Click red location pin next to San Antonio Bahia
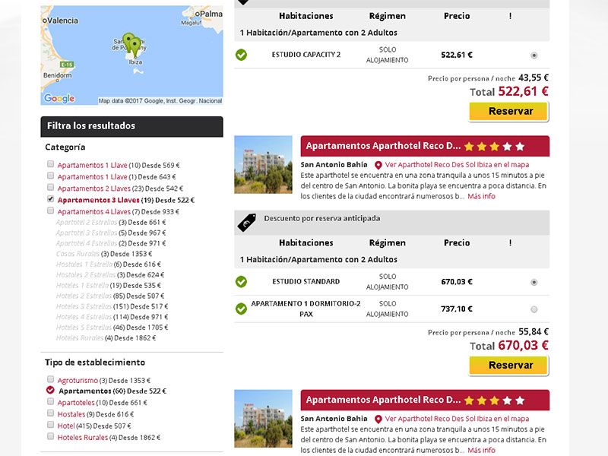Image resolution: width=608 pixels, height=456 pixels. [x=378, y=164]
